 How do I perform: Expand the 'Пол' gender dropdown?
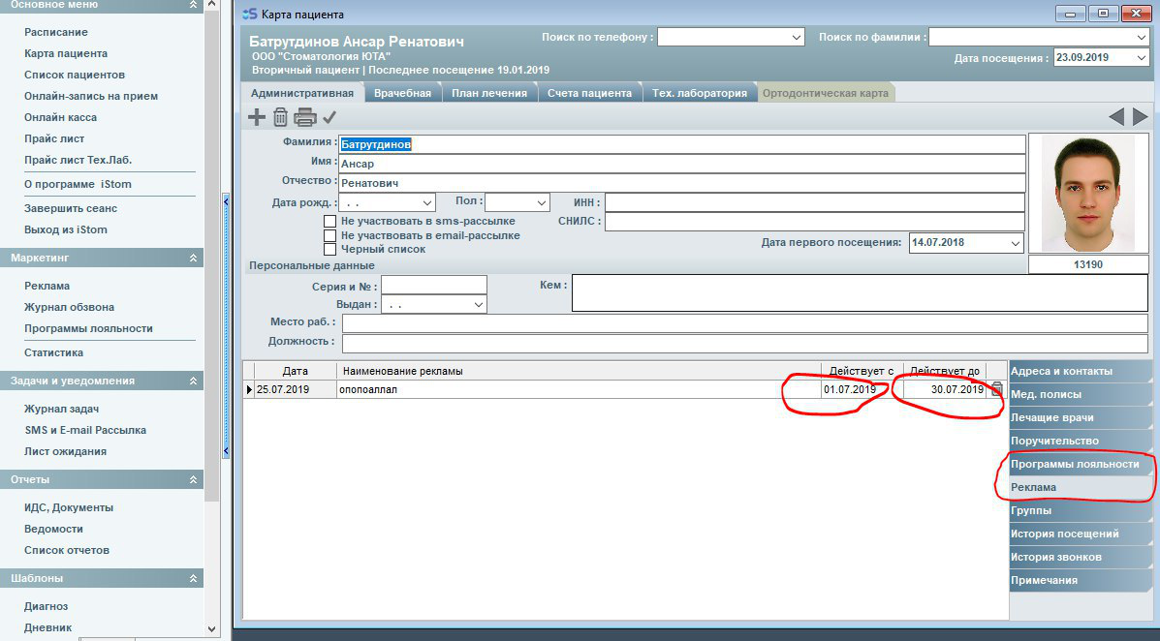coord(542,202)
